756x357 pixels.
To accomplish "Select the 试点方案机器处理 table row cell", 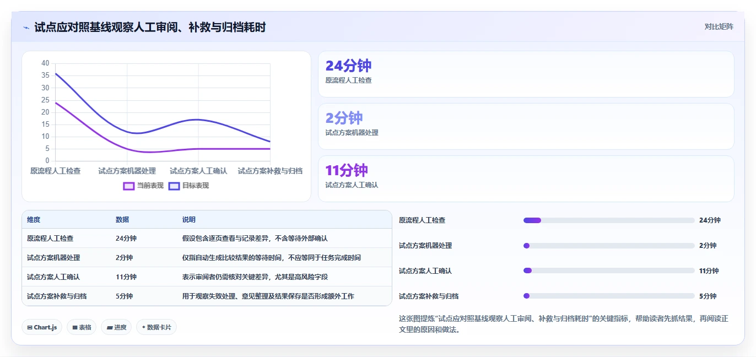I will (66, 257).
